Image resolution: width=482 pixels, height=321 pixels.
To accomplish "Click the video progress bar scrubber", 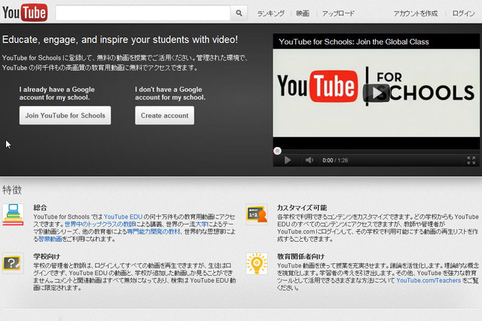I will 278,151.
